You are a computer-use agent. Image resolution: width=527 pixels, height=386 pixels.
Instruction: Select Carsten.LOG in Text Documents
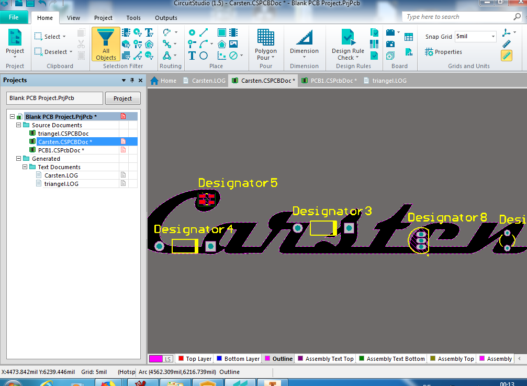point(61,175)
